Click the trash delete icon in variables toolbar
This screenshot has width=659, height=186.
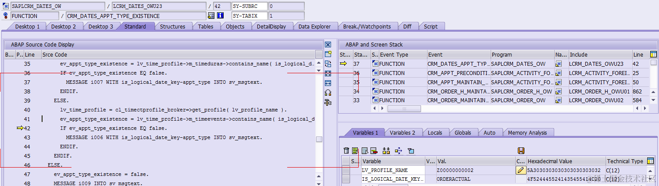pos(346,151)
